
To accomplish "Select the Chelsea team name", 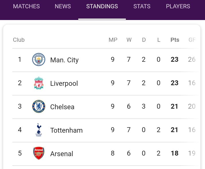I will 62,107.
